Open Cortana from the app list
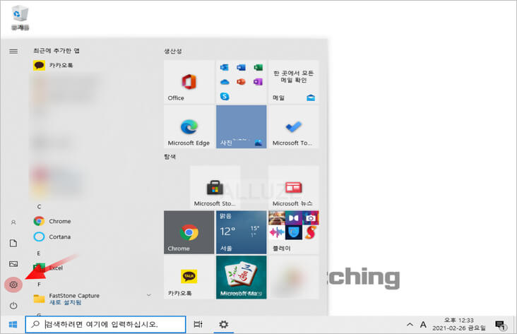Screen dimensions: 517x334 pyautogui.click(x=52, y=237)
